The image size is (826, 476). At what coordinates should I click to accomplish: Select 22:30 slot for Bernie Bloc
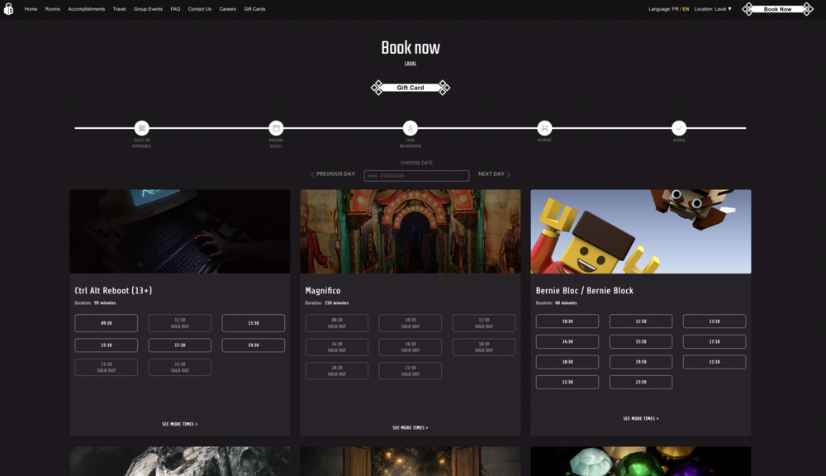567,382
